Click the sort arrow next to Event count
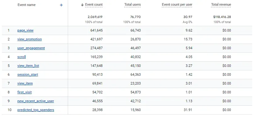256x118 pixels. click(82, 5)
